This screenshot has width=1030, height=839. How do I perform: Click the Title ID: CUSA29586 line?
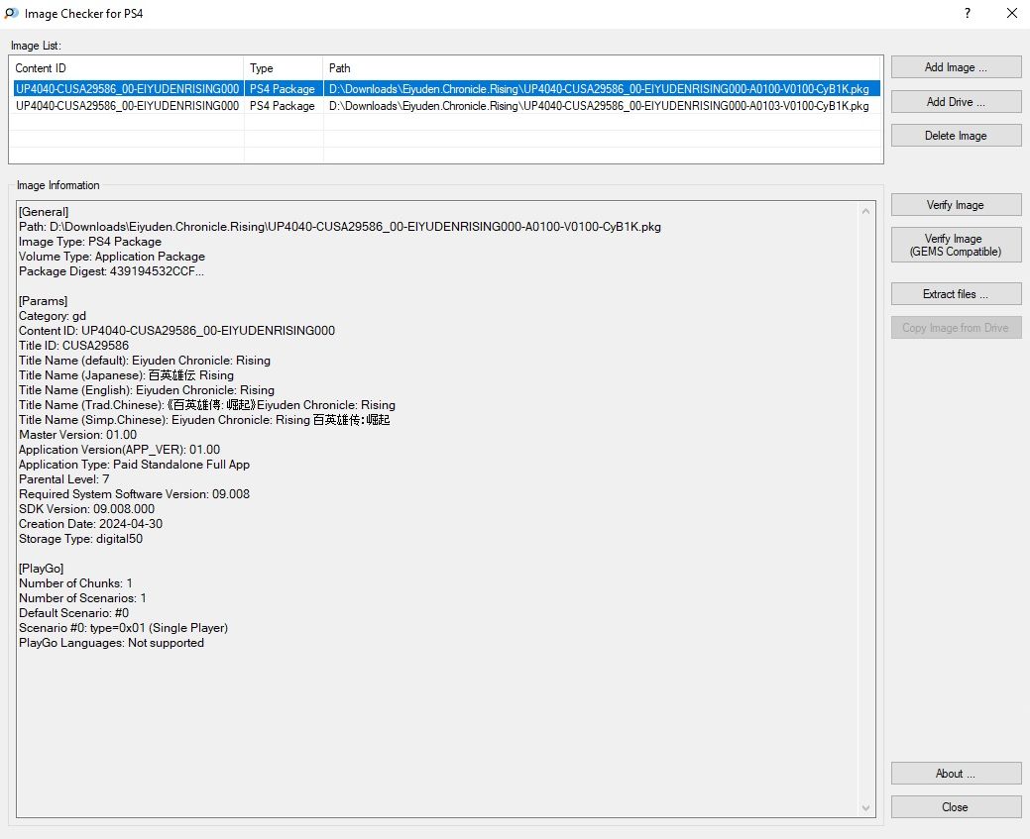pos(73,346)
